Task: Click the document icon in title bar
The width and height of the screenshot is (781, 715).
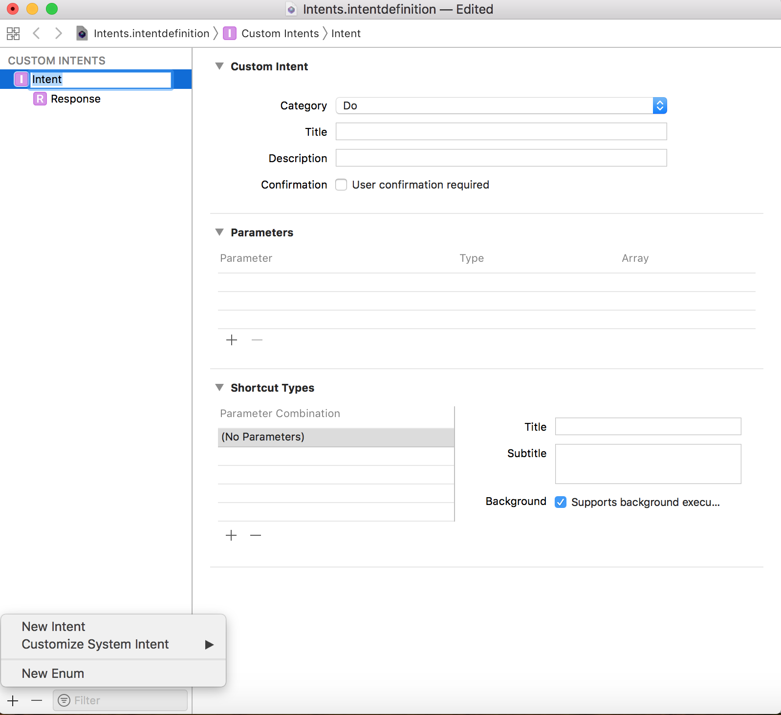Action: [291, 9]
